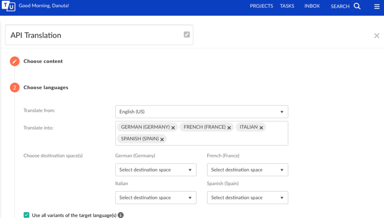Click the step 2 circle icon
The height and width of the screenshot is (218, 384).
tap(15, 87)
